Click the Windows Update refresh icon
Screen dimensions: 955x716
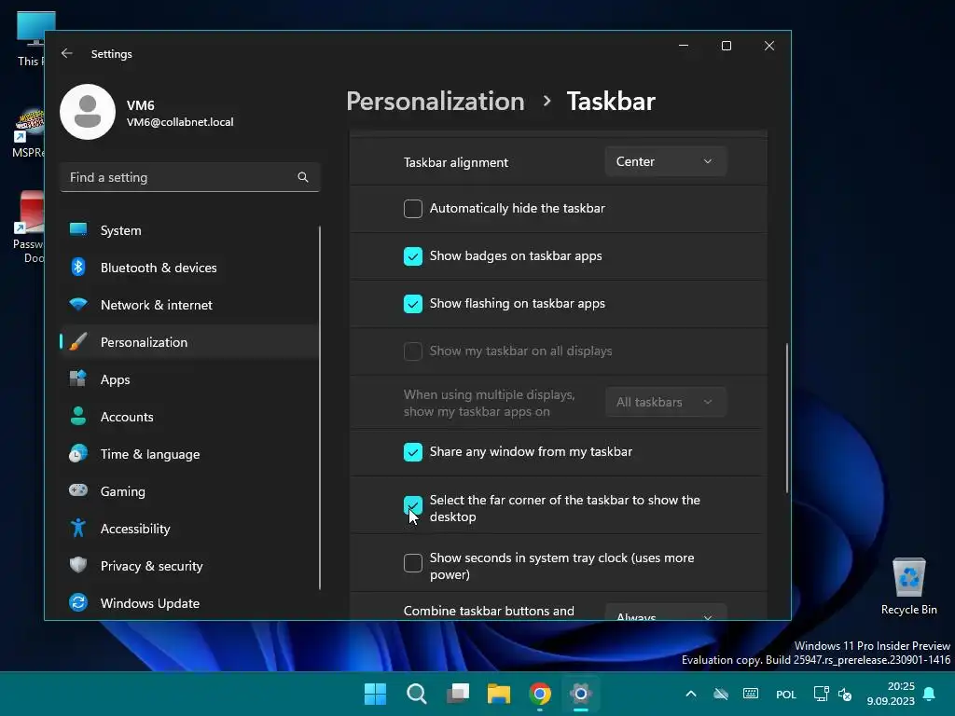[78, 603]
